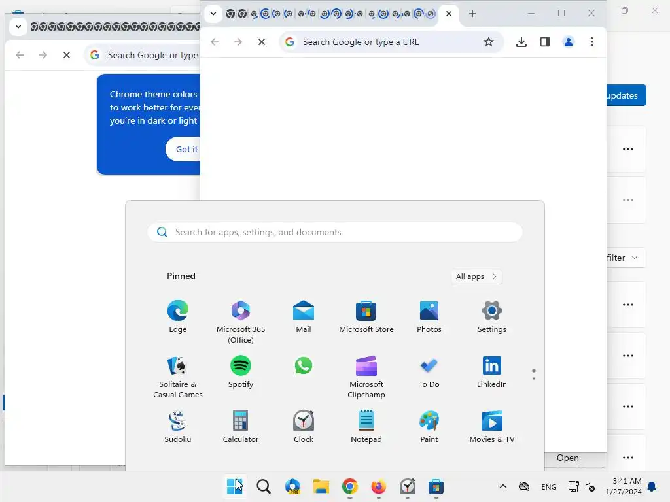Open File Explorer from the taskbar

[321, 486]
